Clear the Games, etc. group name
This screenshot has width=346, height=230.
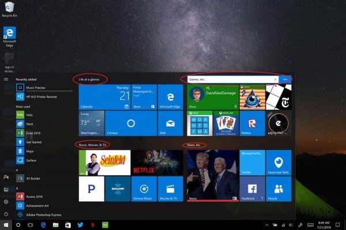[x=276, y=79]
